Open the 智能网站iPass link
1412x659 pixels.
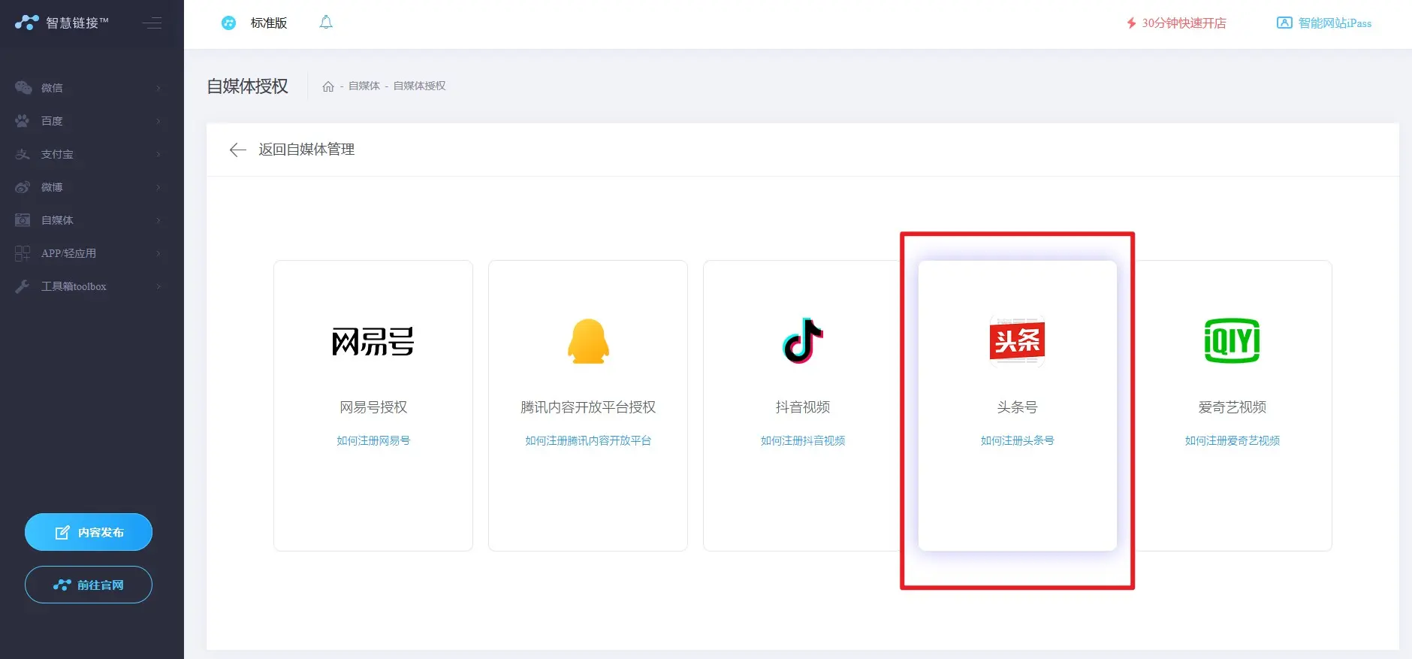pos(1335,23)
